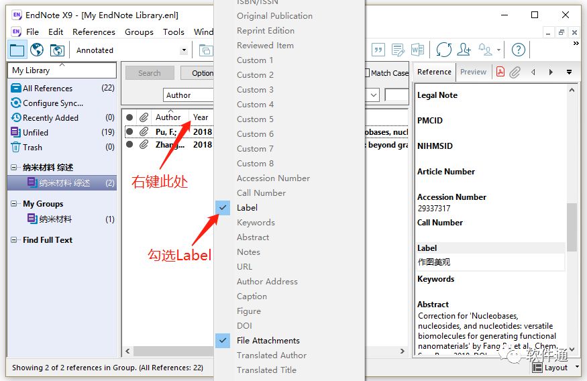Open the References menu
Image resolution: width=587 pixels, height=381 pixels.
tap(94, 32)
